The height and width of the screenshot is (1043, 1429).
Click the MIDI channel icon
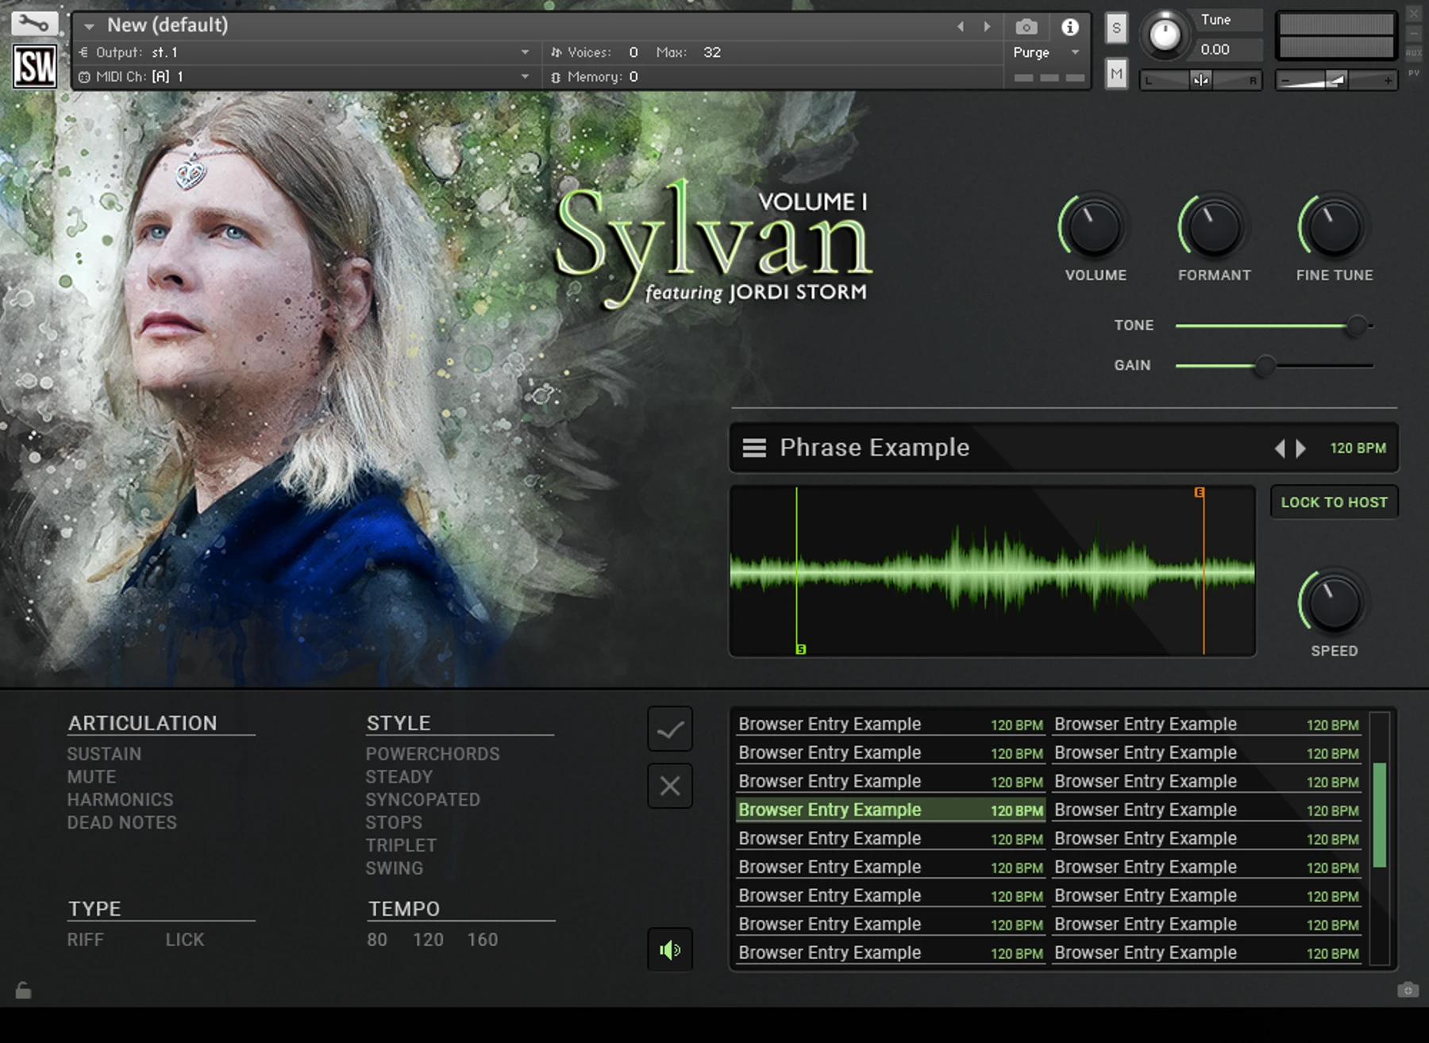[84, 77]
